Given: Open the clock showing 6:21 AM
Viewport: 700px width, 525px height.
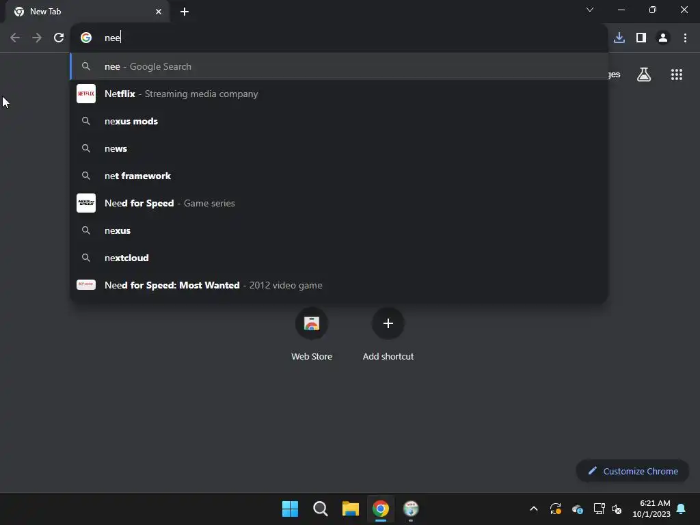Looking at the screenshot, I should click(x=651, y=509).
